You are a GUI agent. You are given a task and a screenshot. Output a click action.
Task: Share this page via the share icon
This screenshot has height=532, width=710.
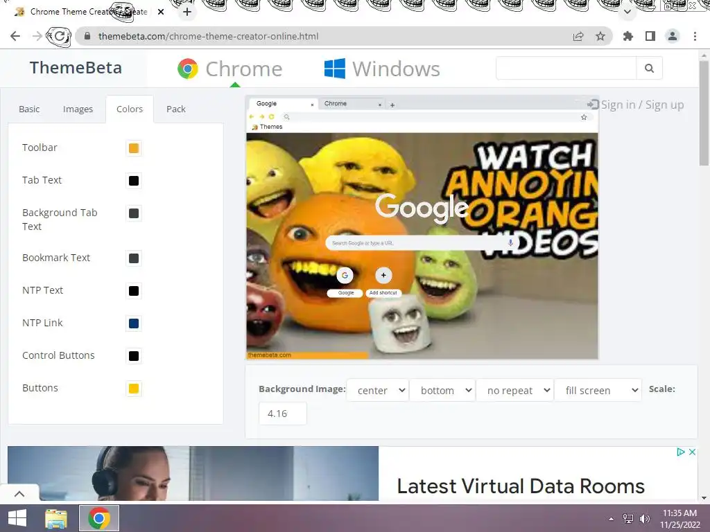click(x=578, y=36)
